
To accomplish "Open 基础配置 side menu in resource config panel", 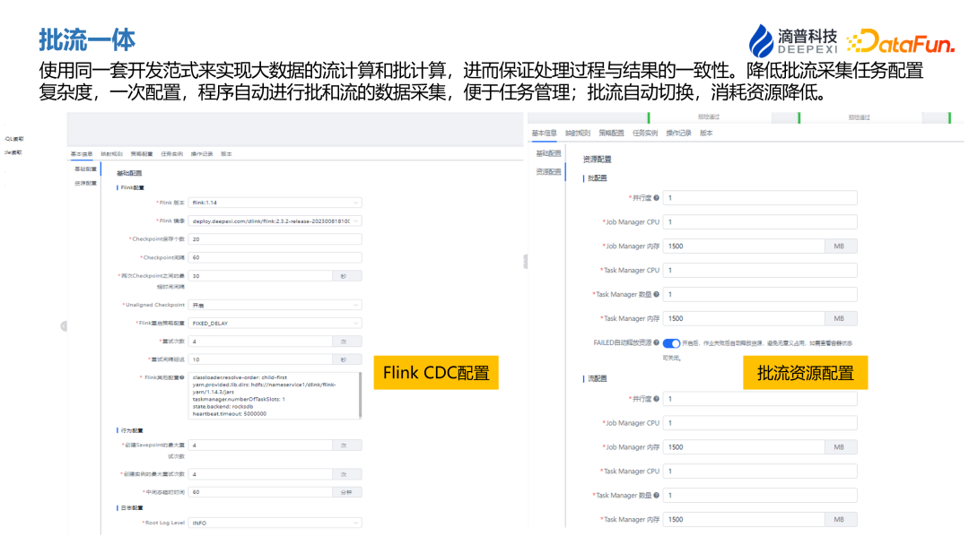I will click(x=549, y=153).
